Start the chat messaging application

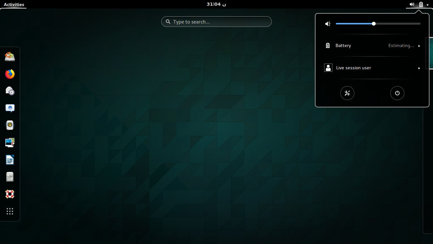click(10, 108)
